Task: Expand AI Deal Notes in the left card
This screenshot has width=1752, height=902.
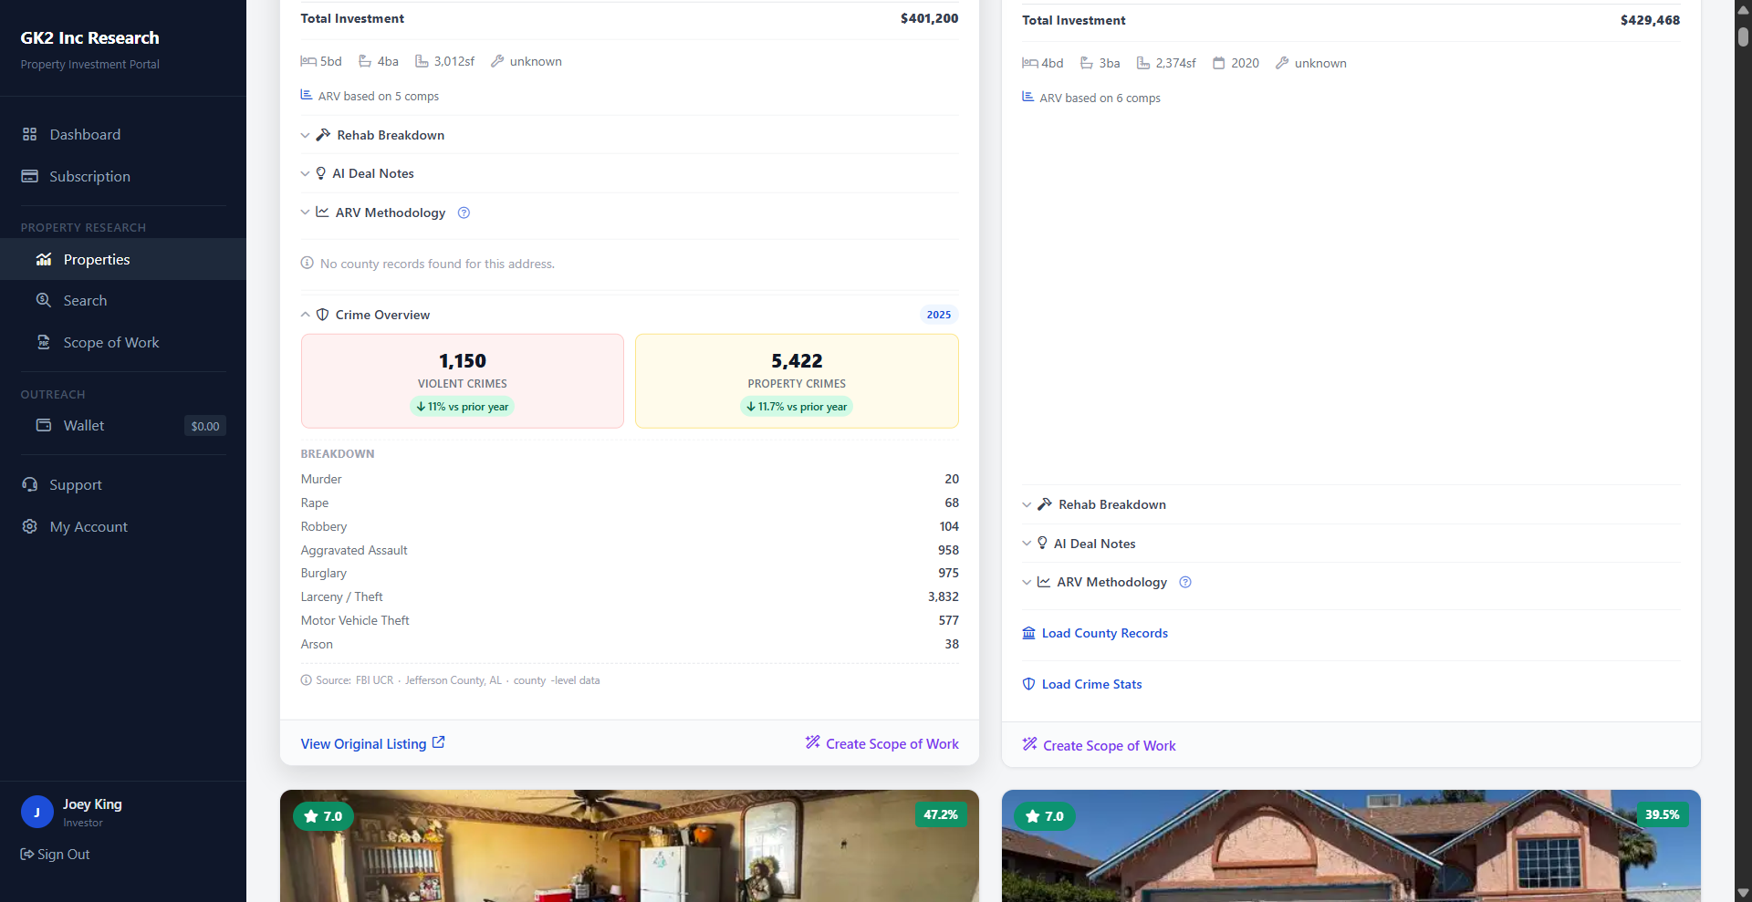Action: point(372,173)
